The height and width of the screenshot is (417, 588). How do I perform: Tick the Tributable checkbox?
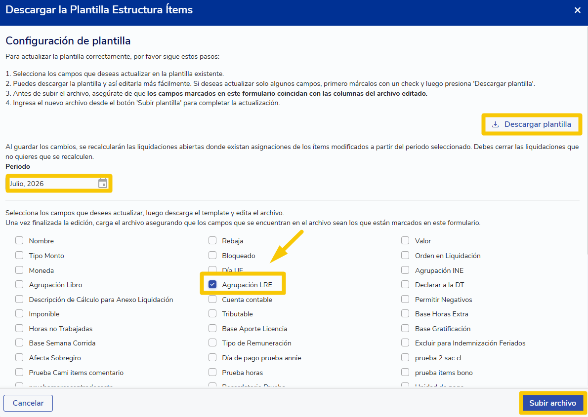click(x=212, y=313)
